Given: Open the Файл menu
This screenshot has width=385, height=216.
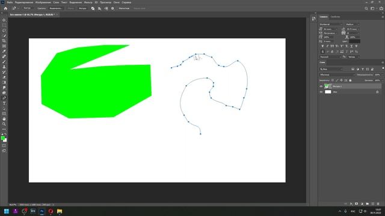Looking at the screenshot, I should [x=10, y=2].
